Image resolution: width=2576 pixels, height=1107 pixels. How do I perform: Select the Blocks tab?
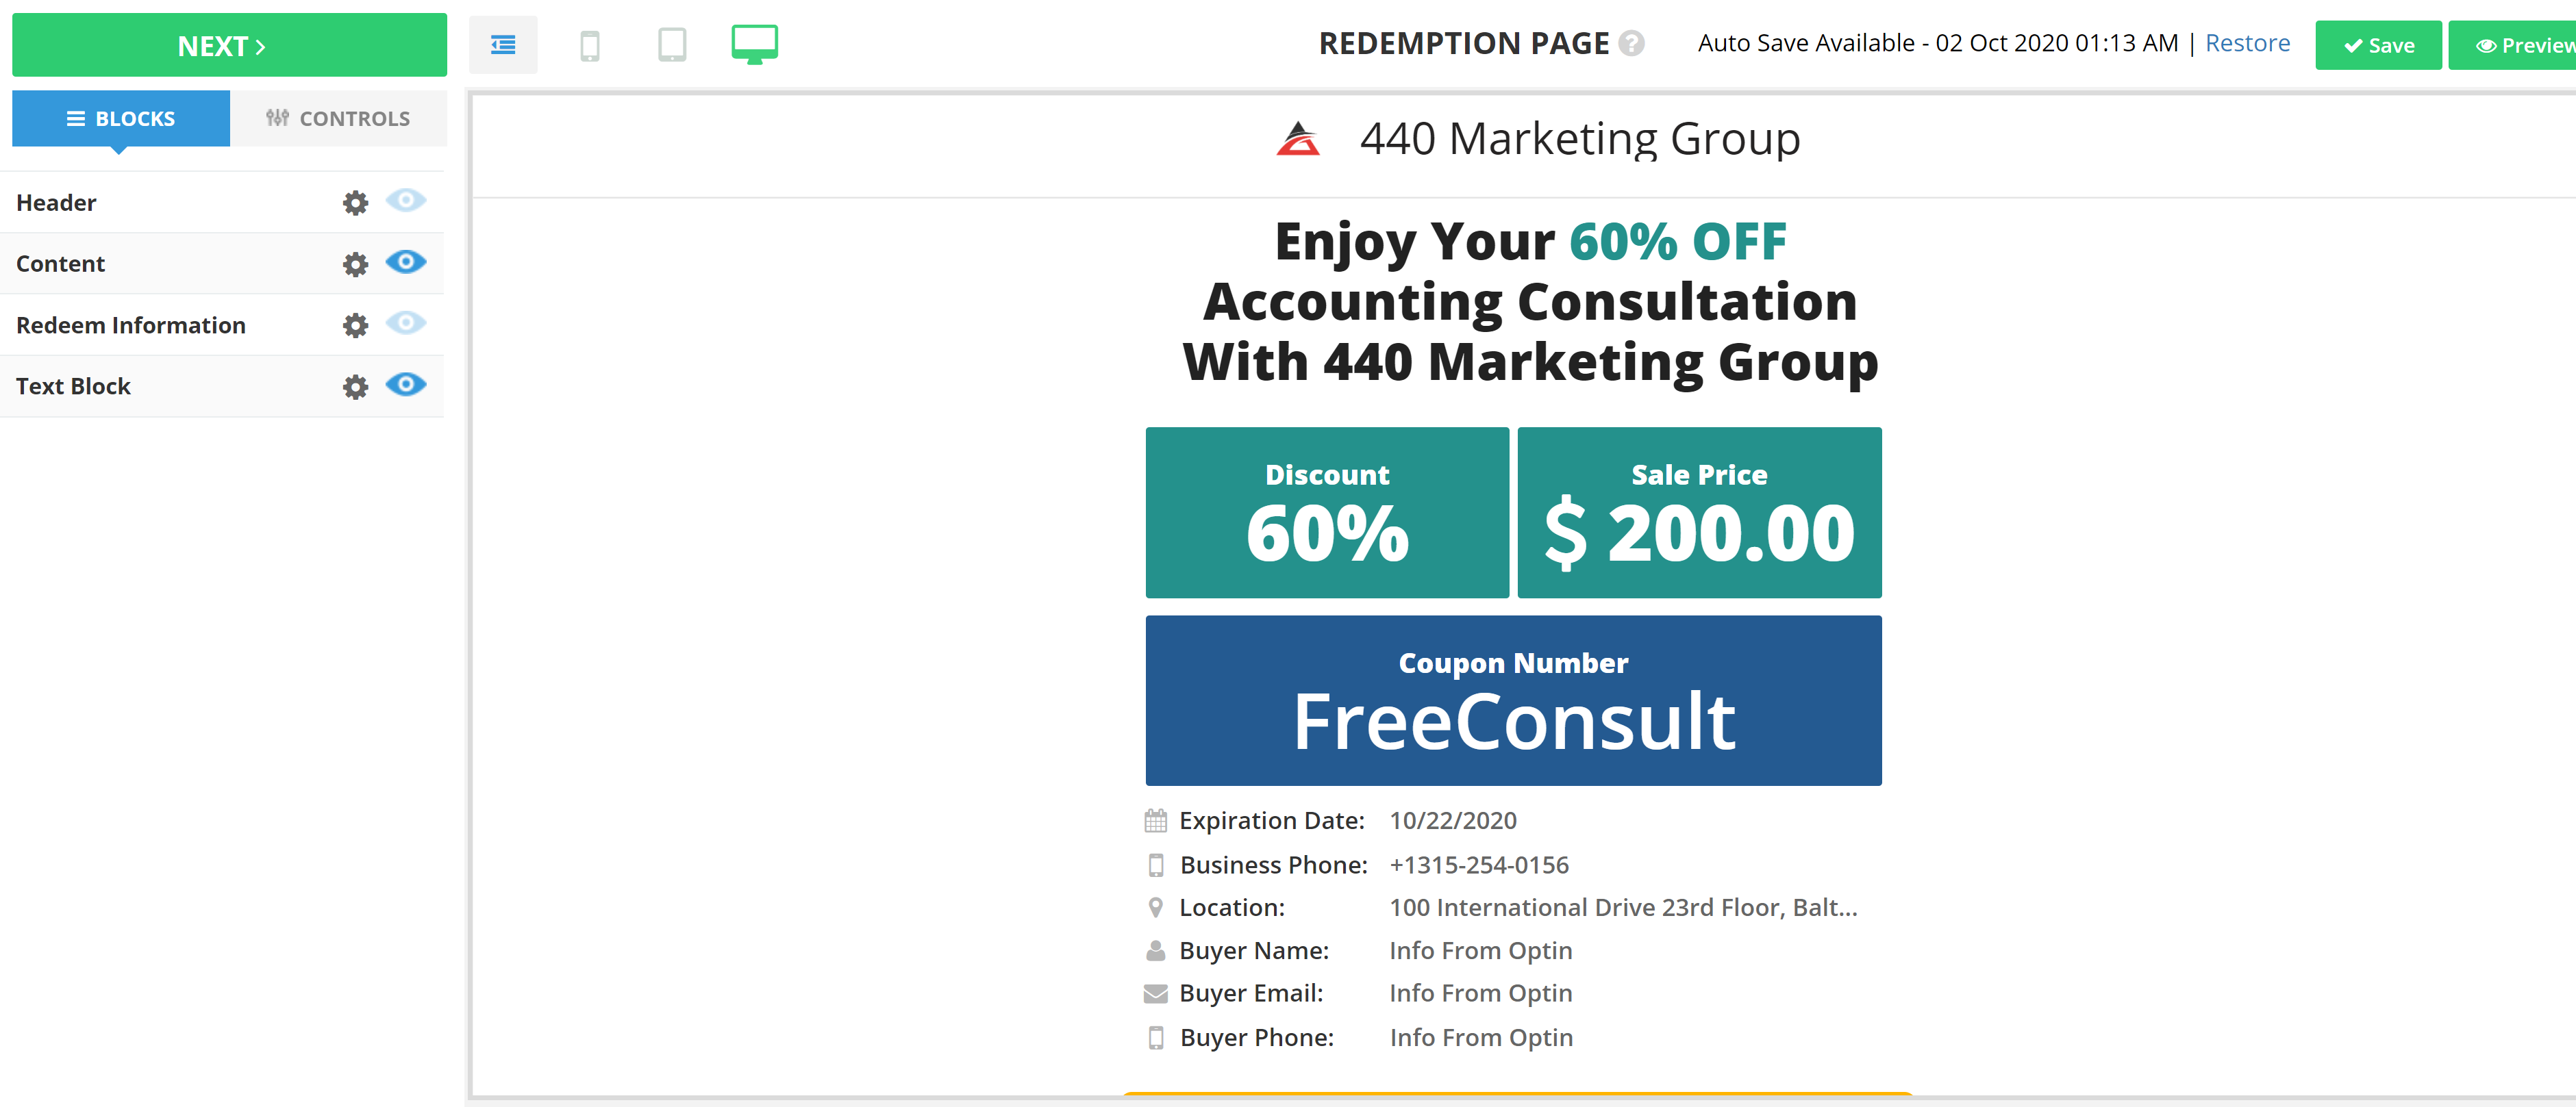(x=121, y=119)
